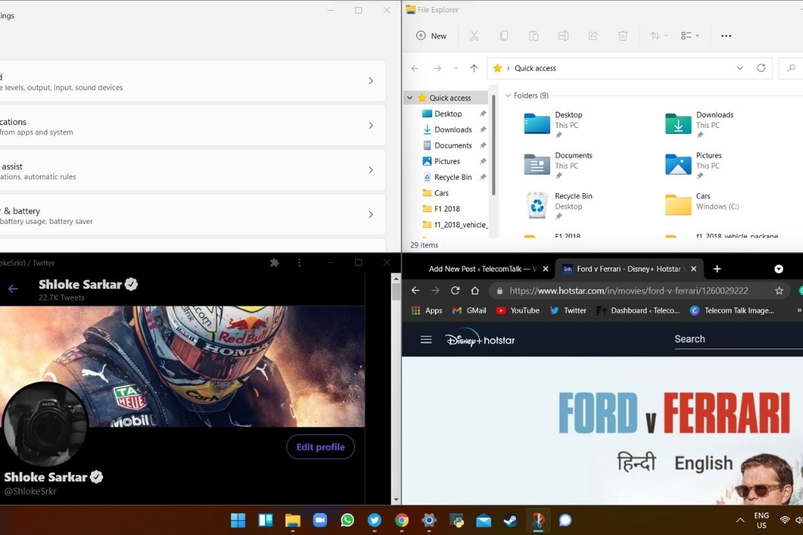Open the extensions puzzle icon in Twitter window
Viewport: 803px width, 535px height.
(274, 263)
